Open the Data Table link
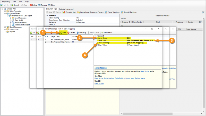 coord(119,79)
